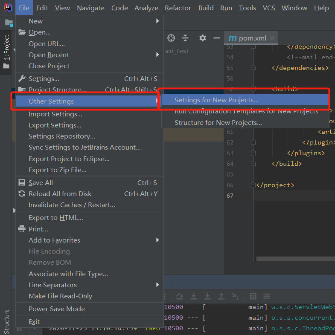Click the run to cursor icon
The width and height of the screenshot is (335, 335).
click(x=235, y=296)
